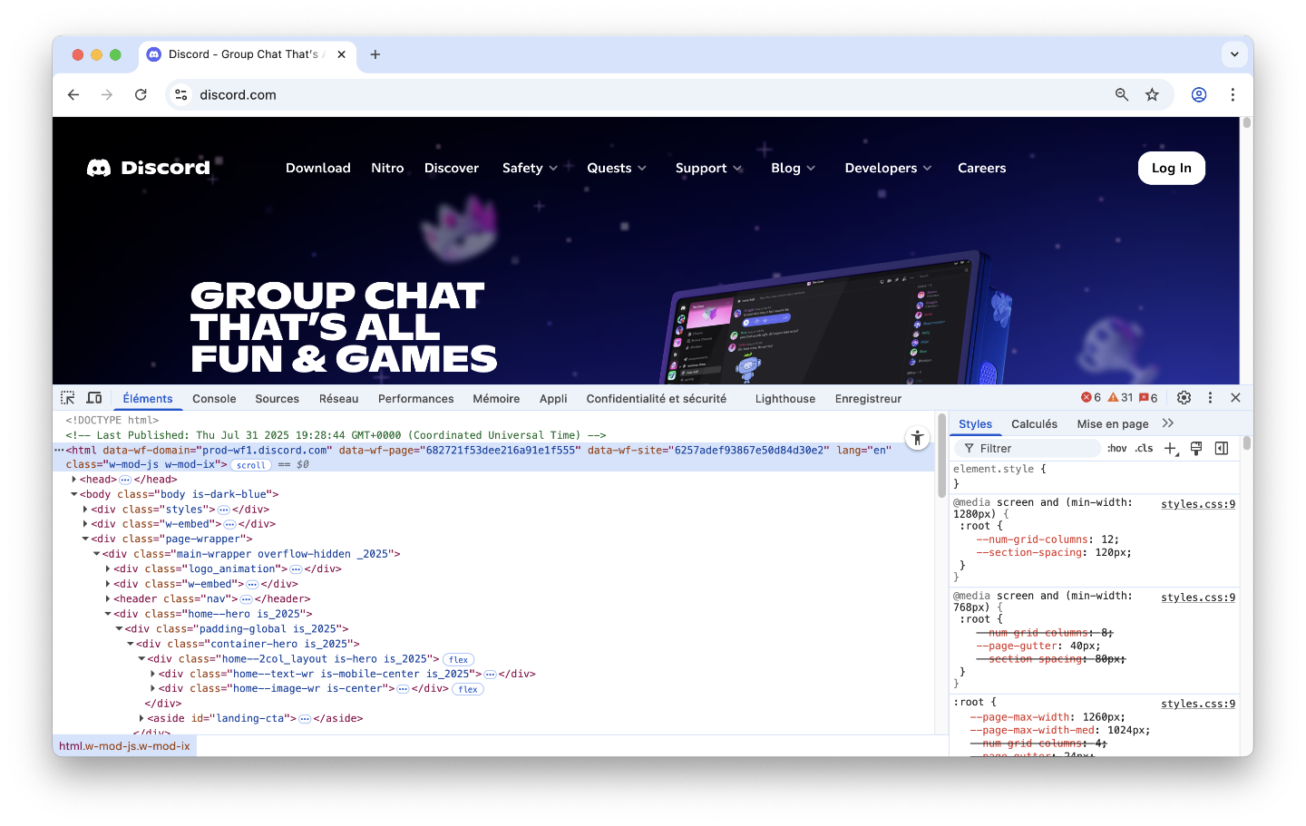
Task: Click the issues count flag badge
Action: [x=1148, y=398]
